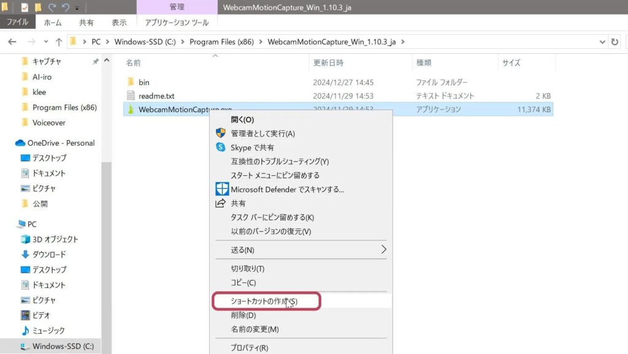
Task: Click the WebcamMotionCapture.exe application icon
Action: (x=130, y=110)
